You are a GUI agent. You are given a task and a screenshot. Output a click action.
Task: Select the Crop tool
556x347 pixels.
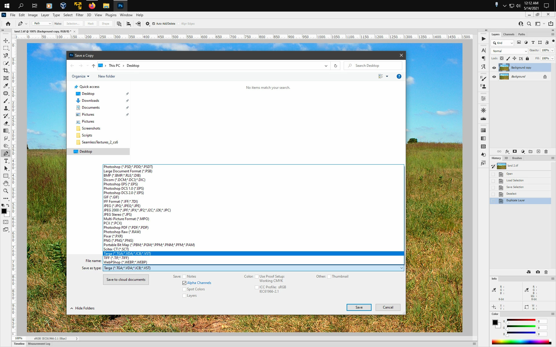point(6,71)
